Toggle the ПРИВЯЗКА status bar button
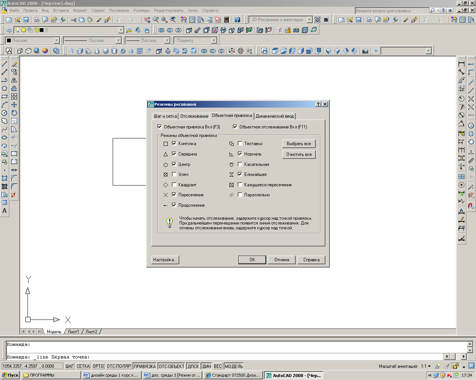Screen dimensions: 476x380 [x=145, y=366]
